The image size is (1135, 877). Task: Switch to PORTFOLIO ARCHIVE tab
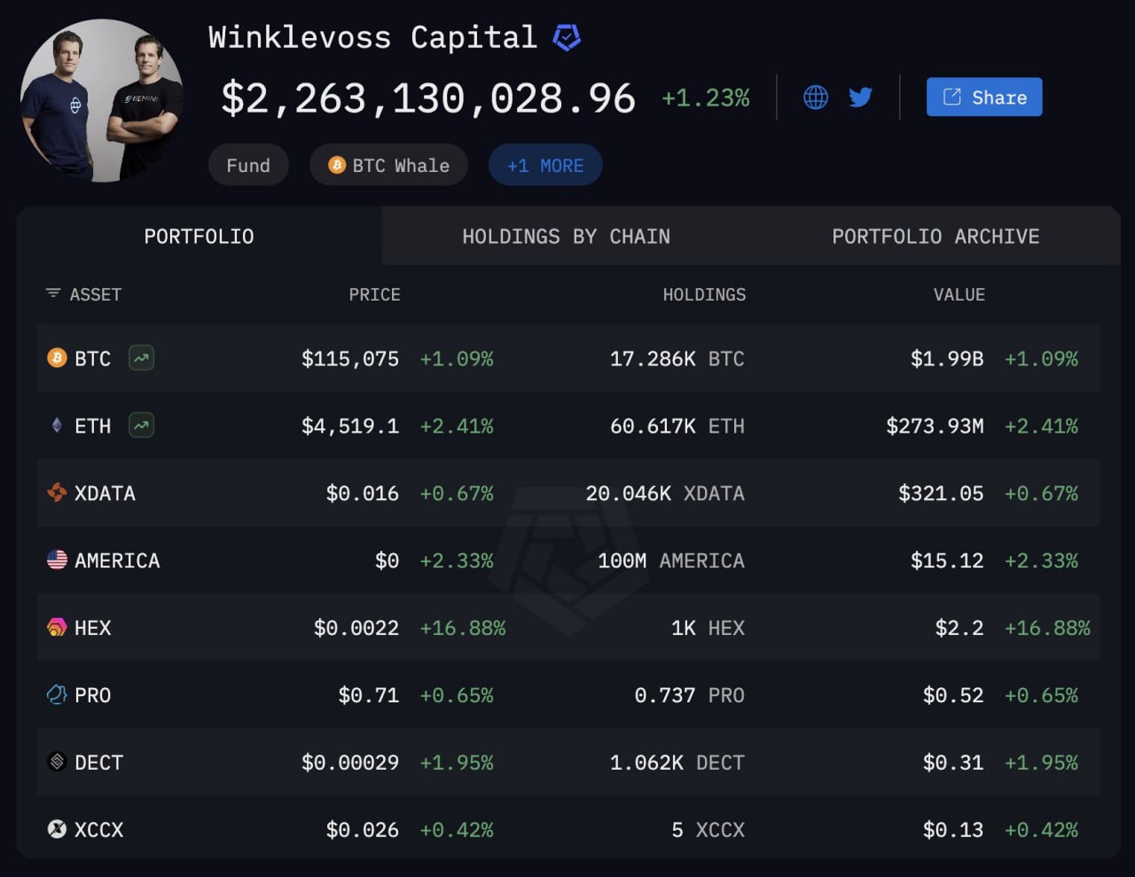935,236
